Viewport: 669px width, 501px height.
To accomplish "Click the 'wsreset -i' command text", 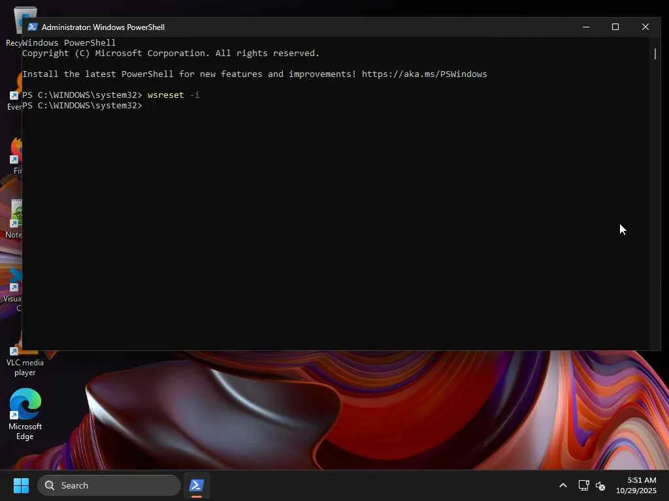I will pos(173,95).
